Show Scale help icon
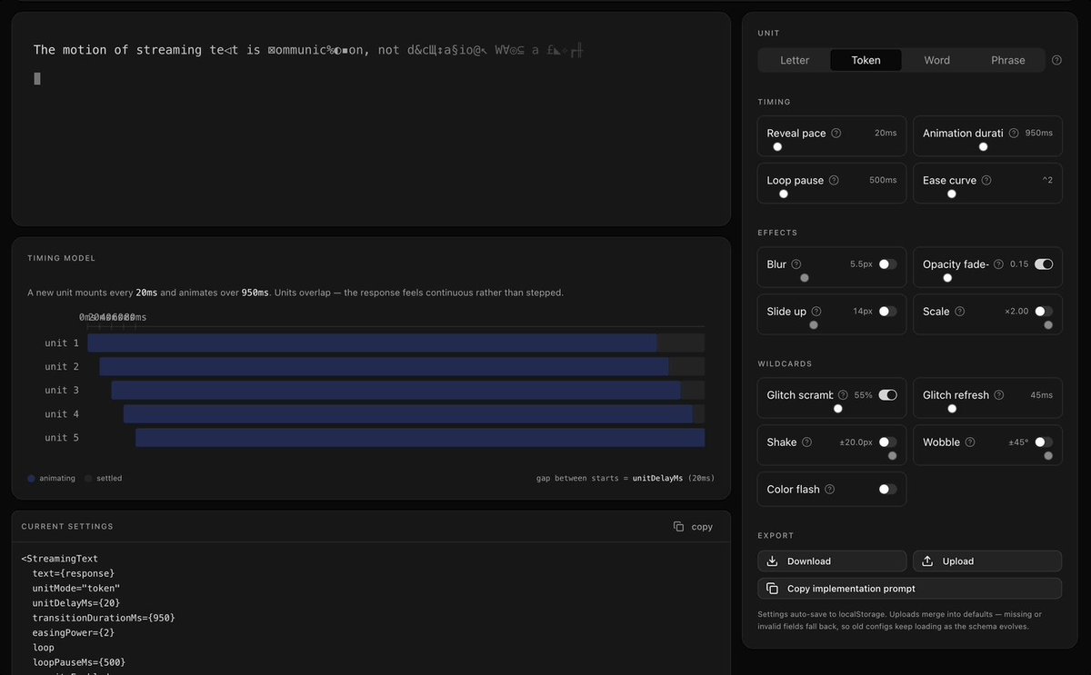This screenshot has height=675, width=1091. (x=960, y=311)
